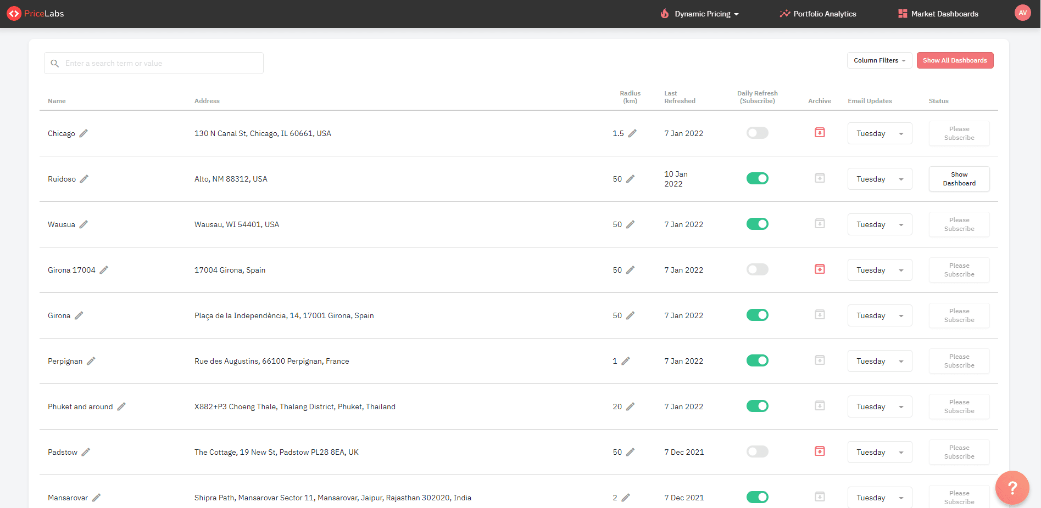
Task: Turn off daily refresh for Perpignan
Action: tap(757, 360)
